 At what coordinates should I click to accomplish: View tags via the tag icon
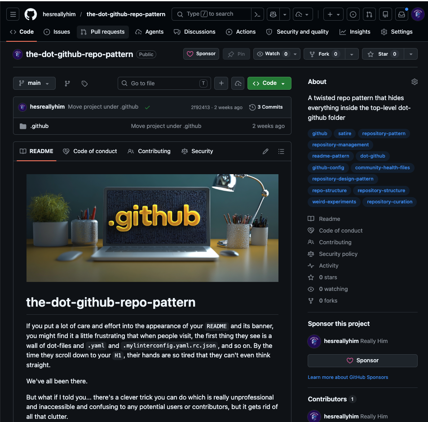(x=84, y=83)
